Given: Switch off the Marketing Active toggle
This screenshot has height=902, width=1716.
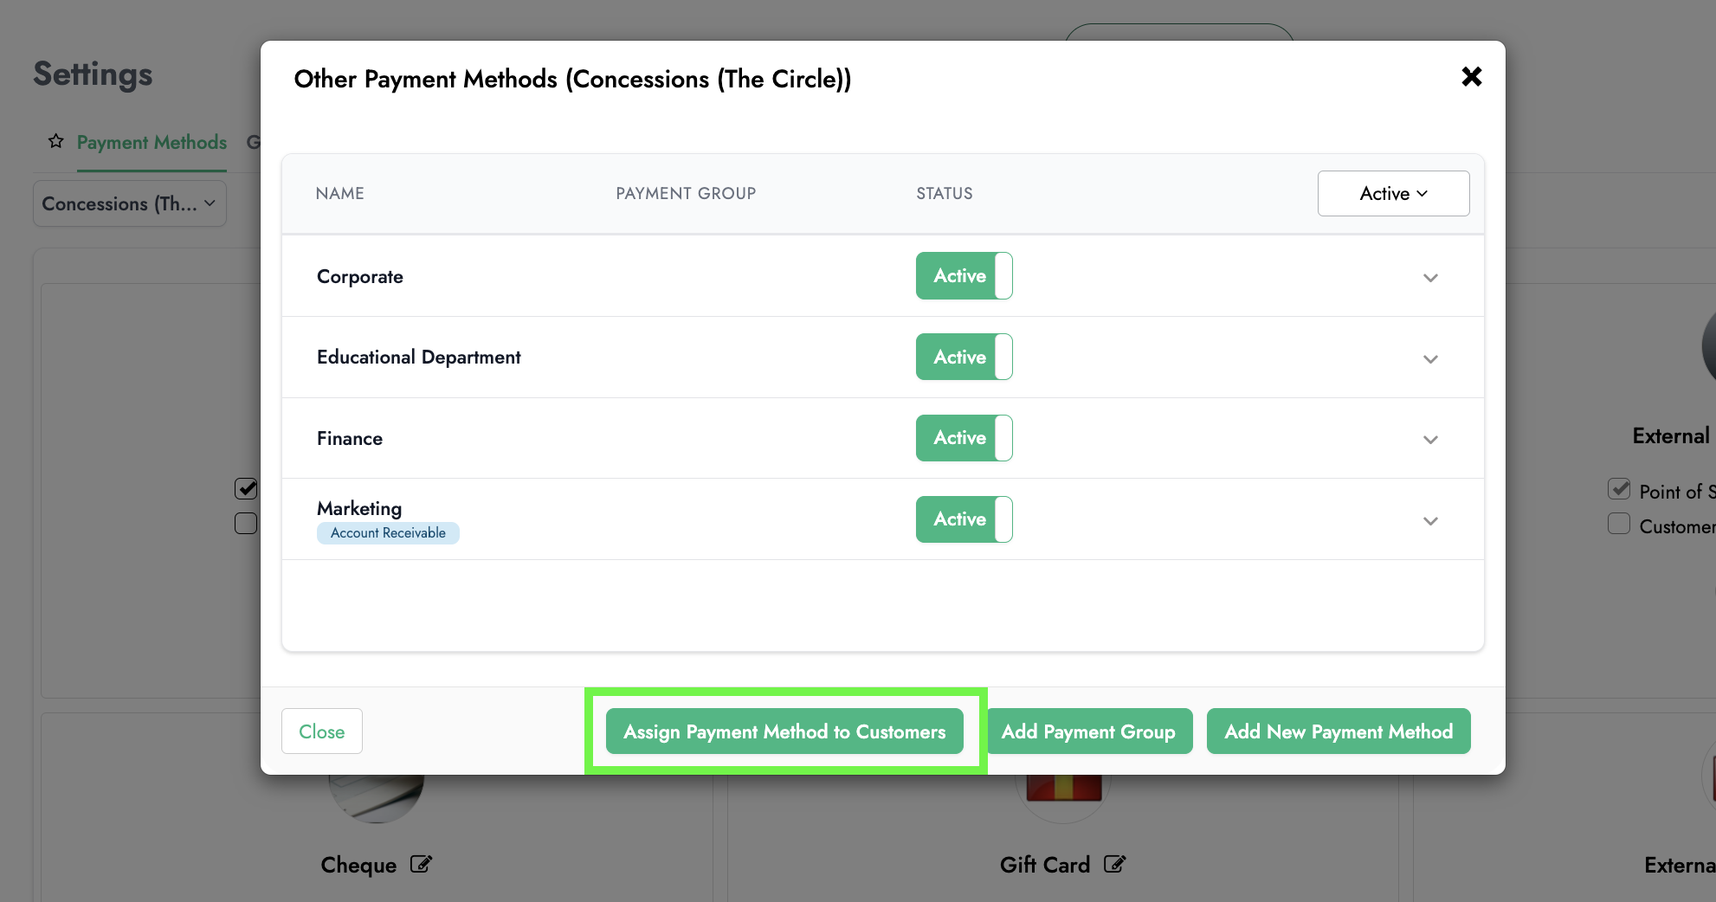Looking at the screenshot, I should 964,519.
